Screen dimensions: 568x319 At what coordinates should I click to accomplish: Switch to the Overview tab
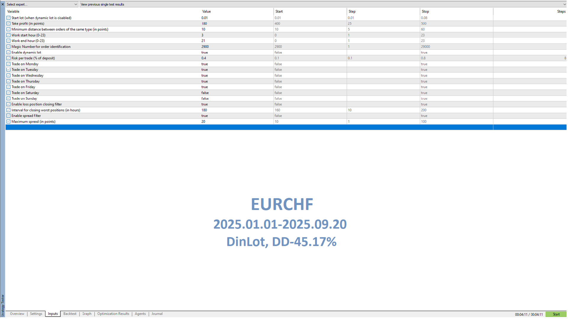point(17,314)
